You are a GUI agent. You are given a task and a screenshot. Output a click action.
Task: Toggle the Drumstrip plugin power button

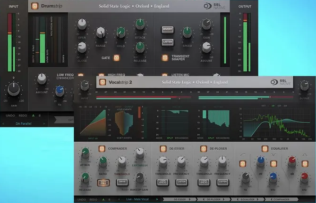click(34, 7)
